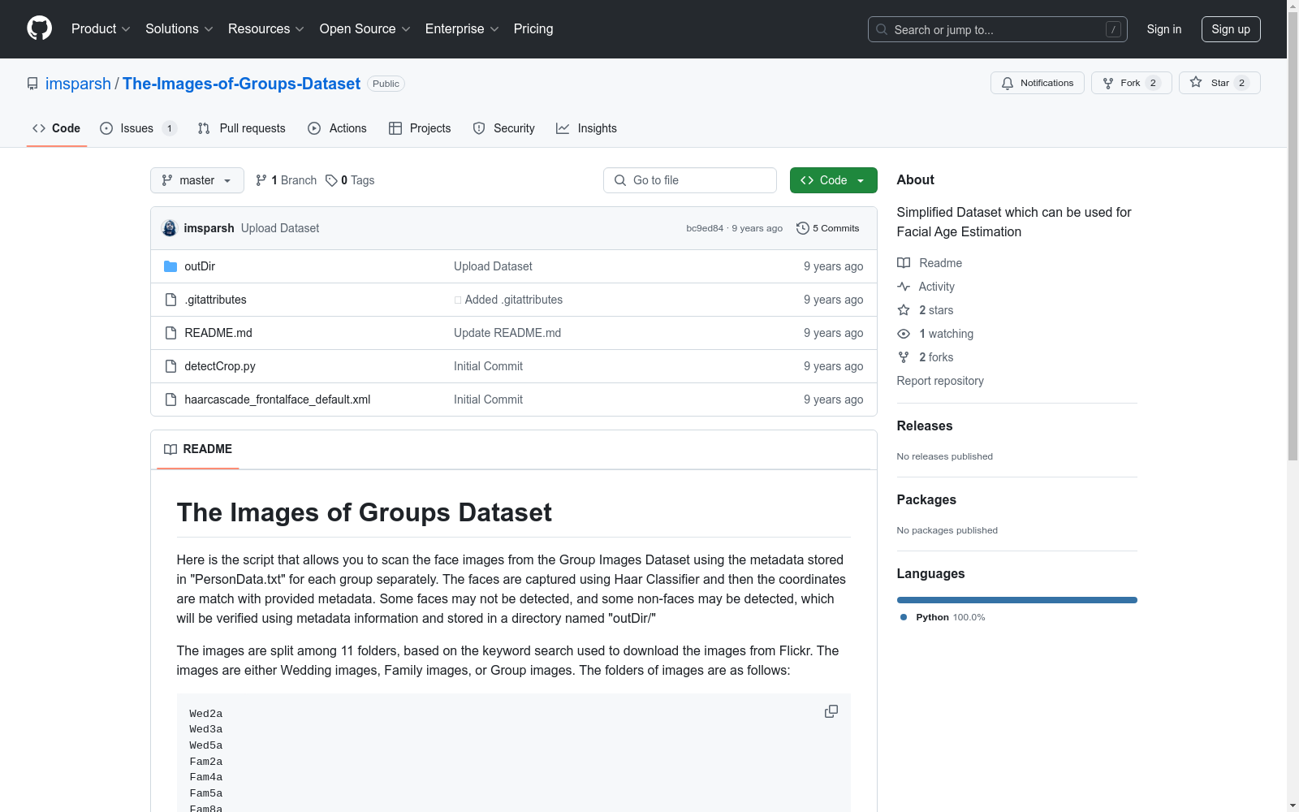Open the README.md file
Screen dimensions: 1299x812
pos(218,333)
